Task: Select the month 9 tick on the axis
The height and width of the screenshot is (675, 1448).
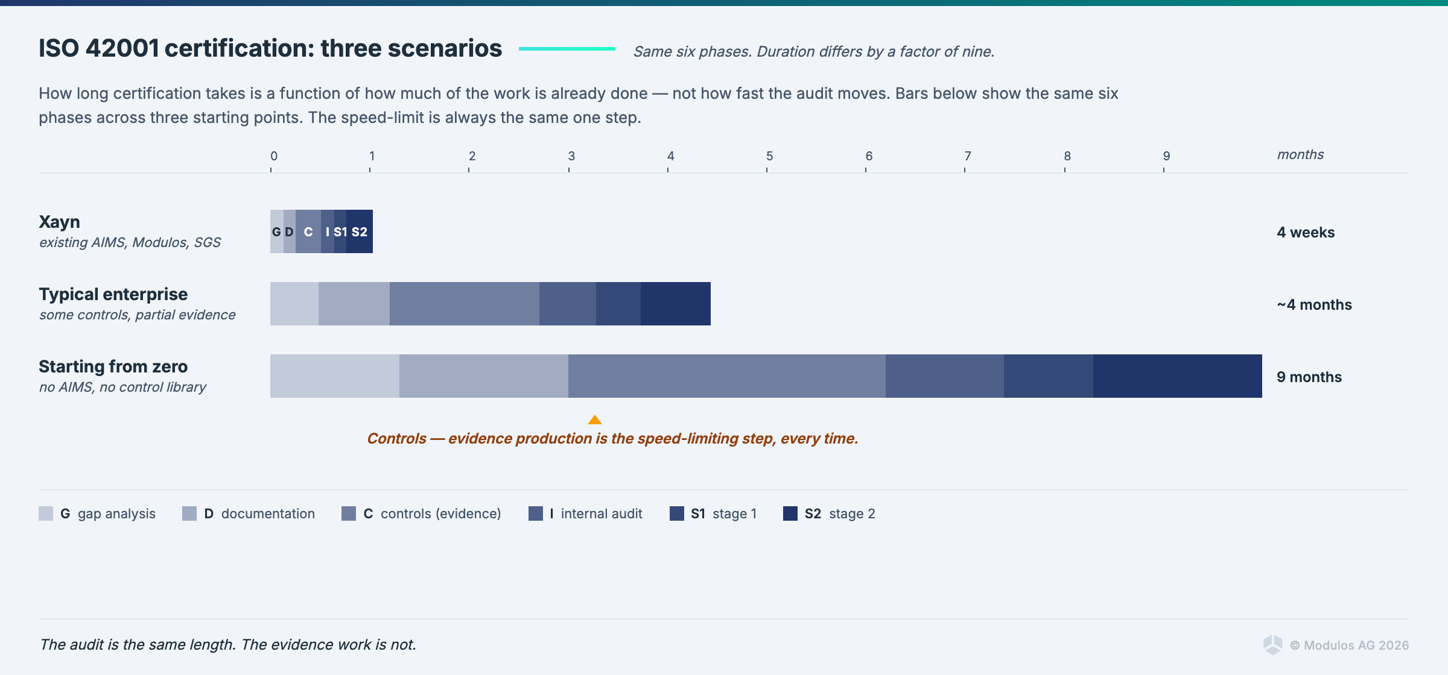Action: point(1164,169)
